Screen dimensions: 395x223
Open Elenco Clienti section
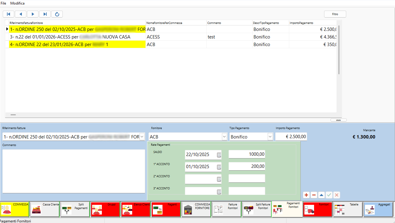(x=136, y=209)
